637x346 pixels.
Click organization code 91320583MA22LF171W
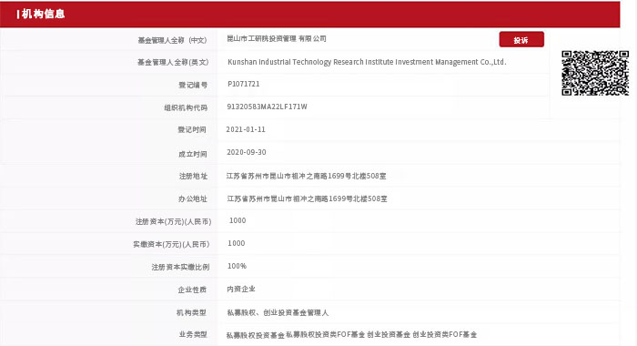[267, 107]
